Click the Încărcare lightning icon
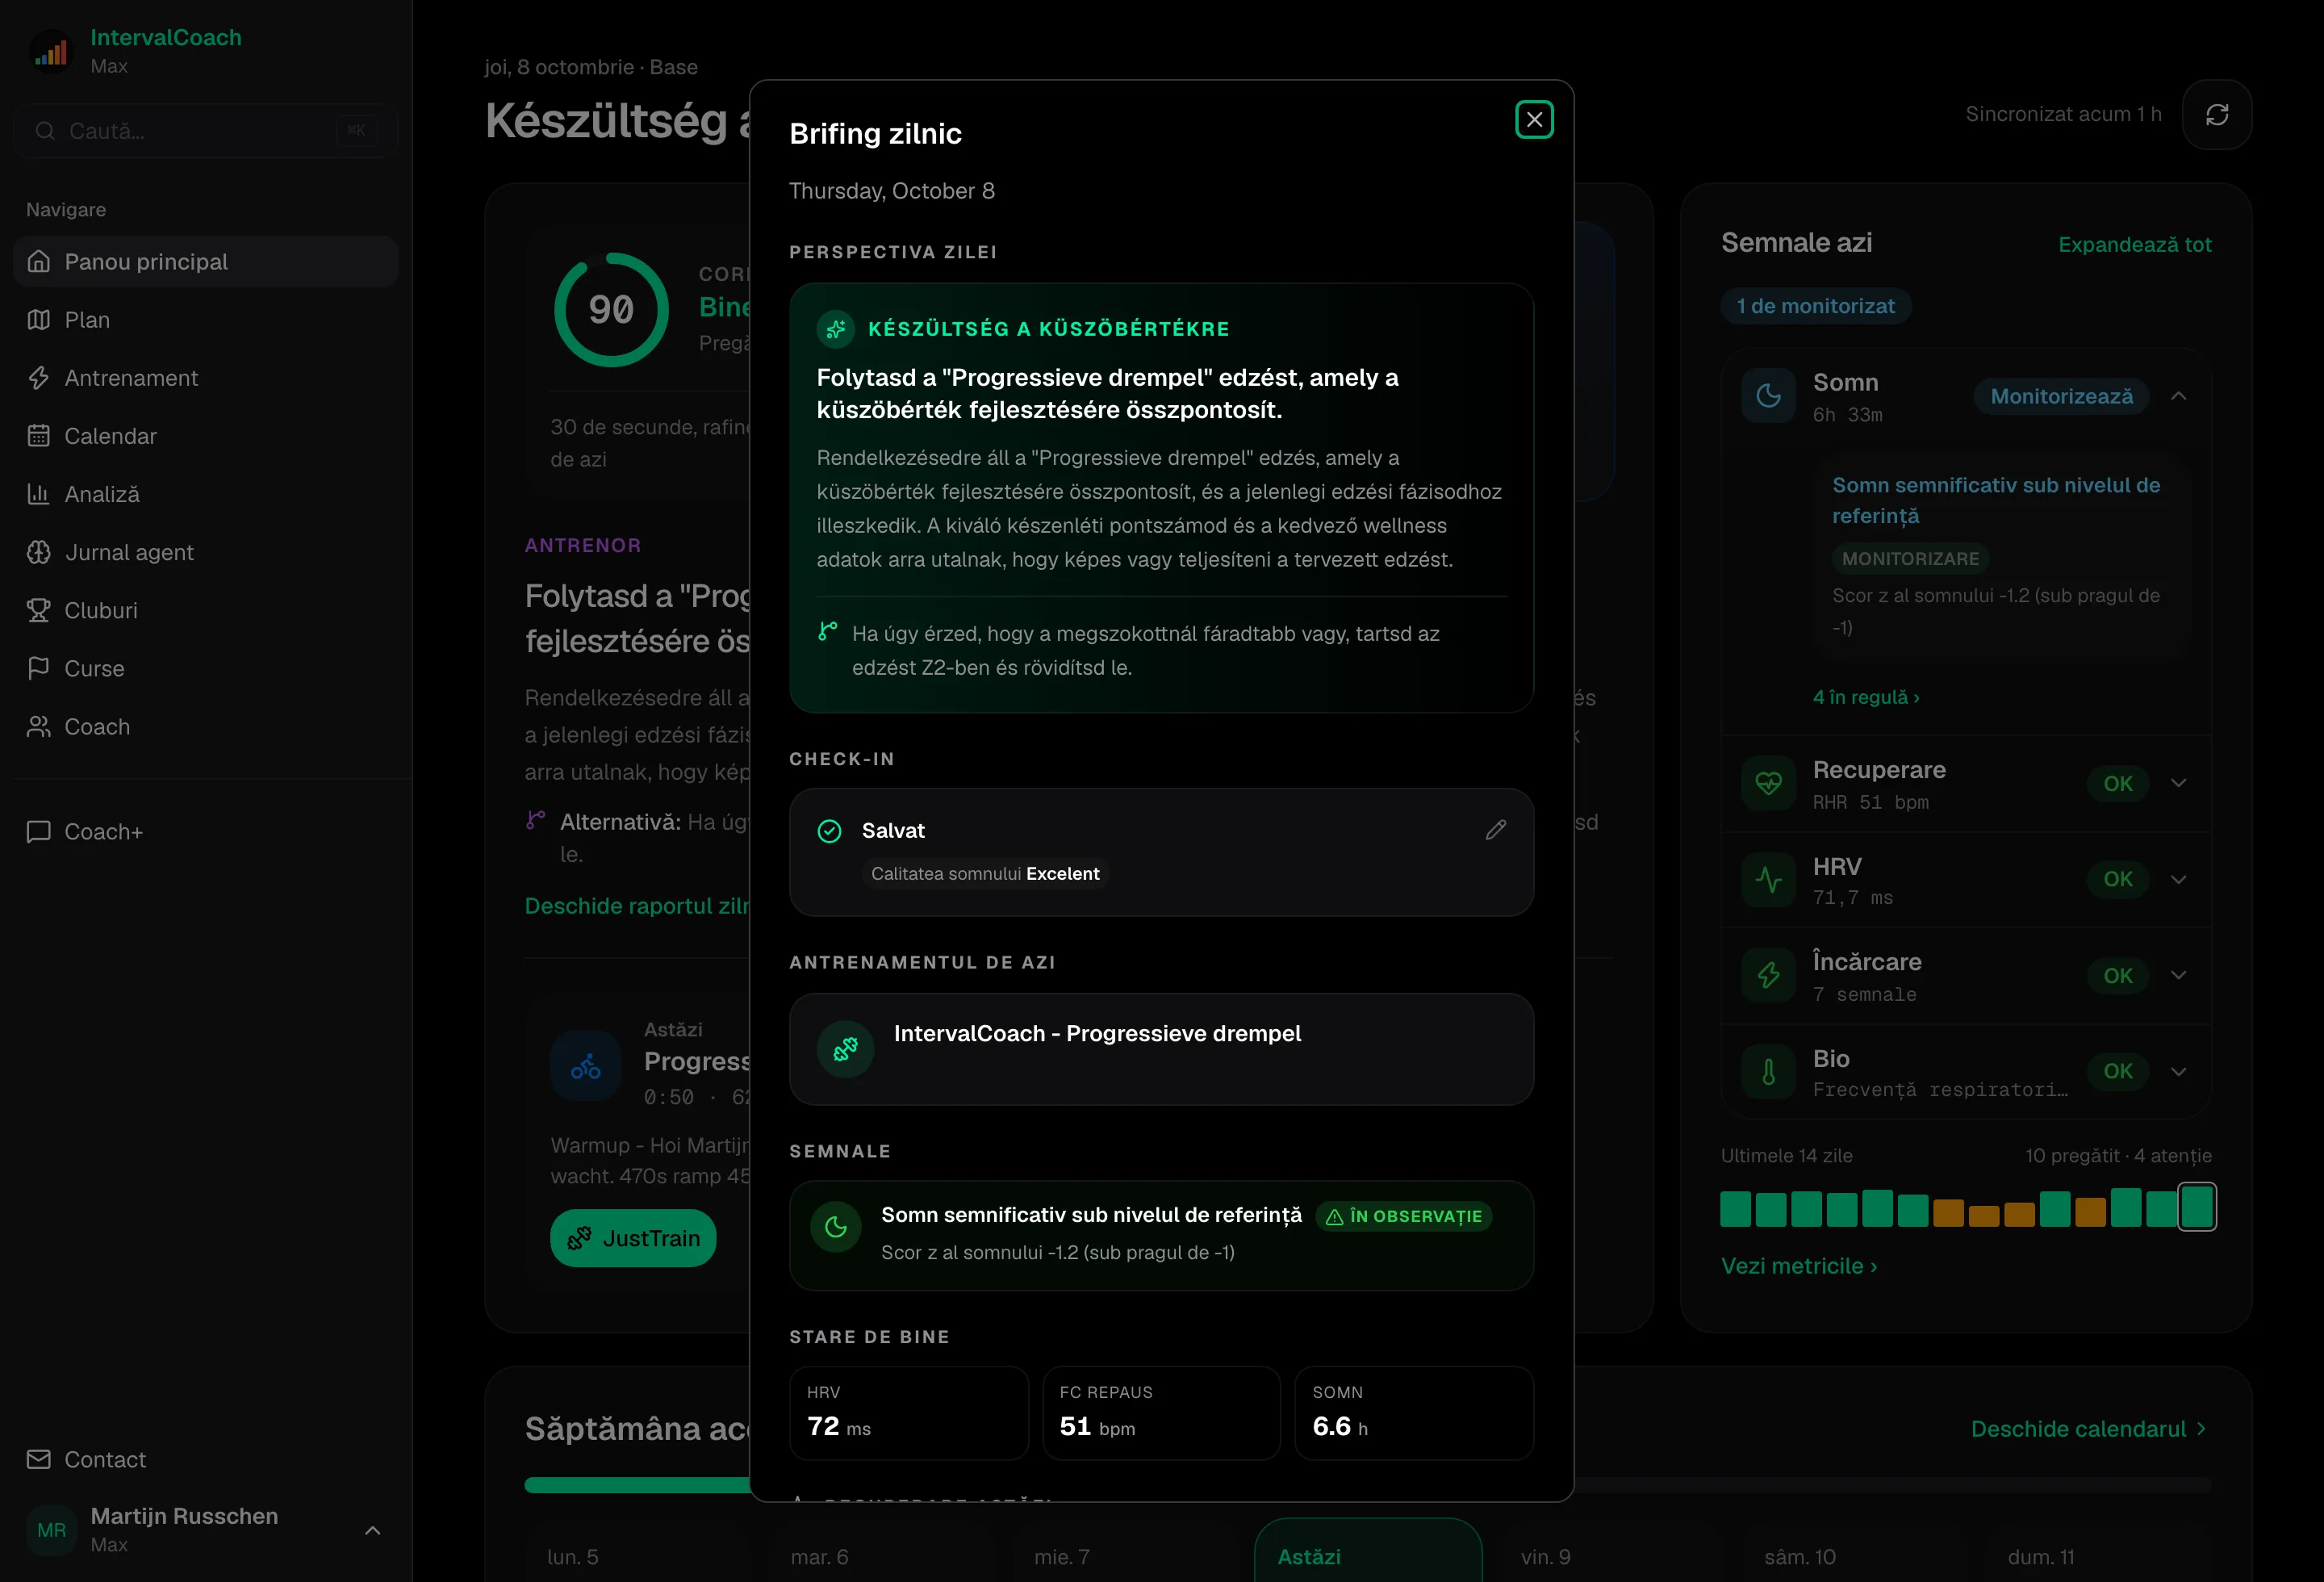 pos(1768,975)
